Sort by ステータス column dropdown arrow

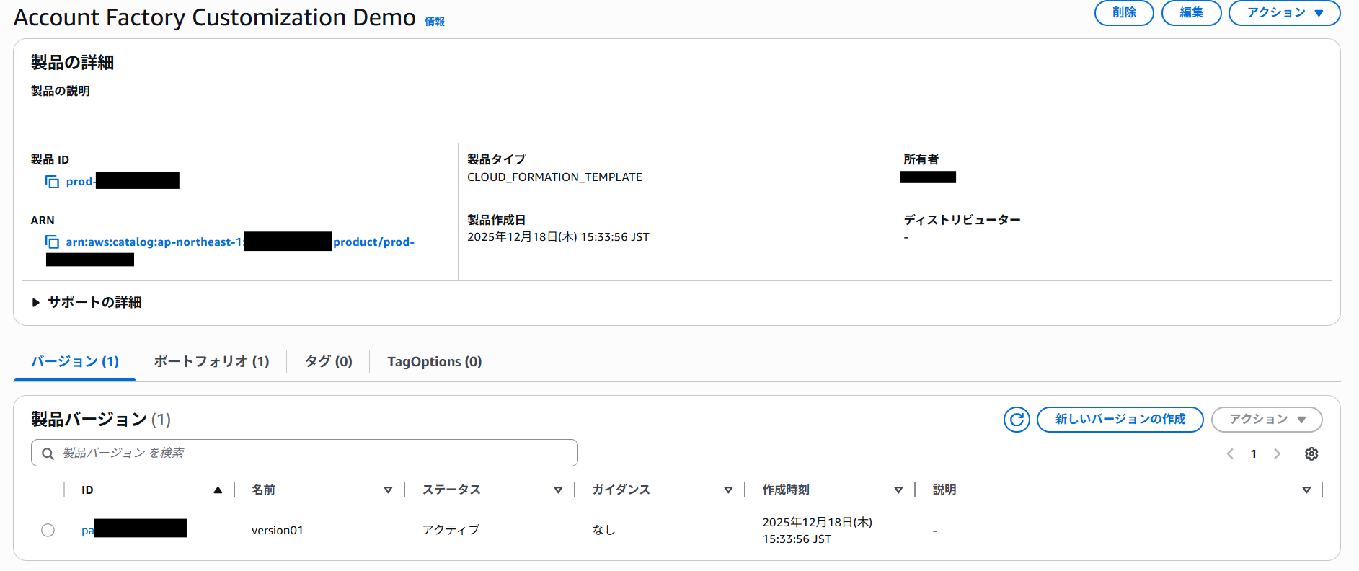point(558,490)
